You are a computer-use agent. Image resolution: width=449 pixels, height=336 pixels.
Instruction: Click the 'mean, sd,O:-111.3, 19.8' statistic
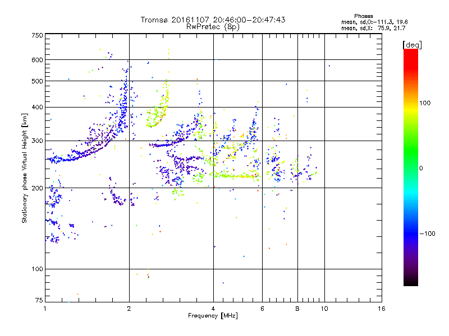click(374, 22)
